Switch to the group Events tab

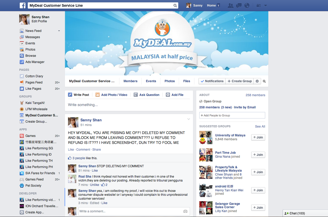(151, 81)
